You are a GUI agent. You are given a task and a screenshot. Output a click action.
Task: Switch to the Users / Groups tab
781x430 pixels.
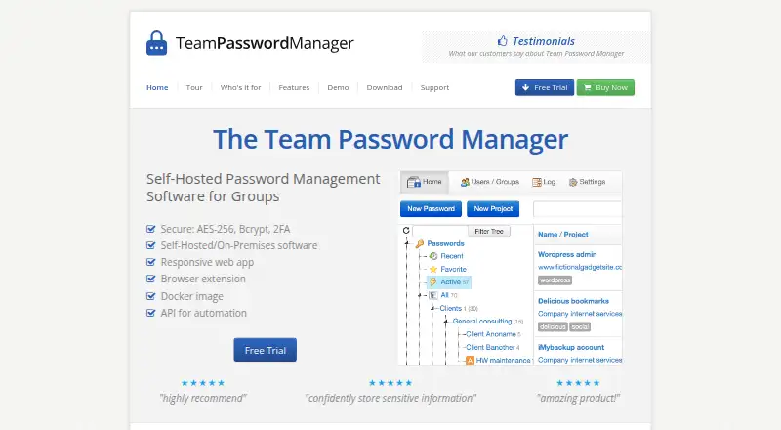click(x=490, y=182)
